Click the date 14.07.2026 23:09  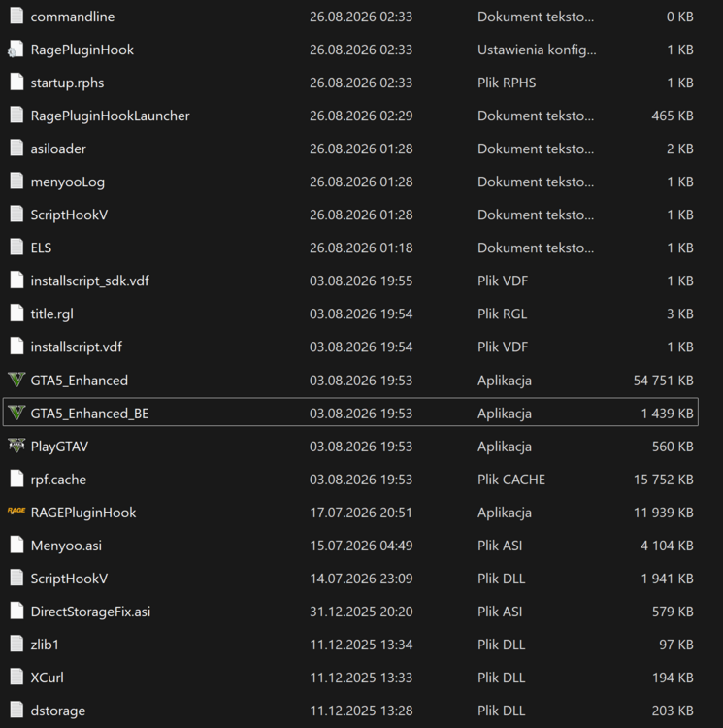361,579
